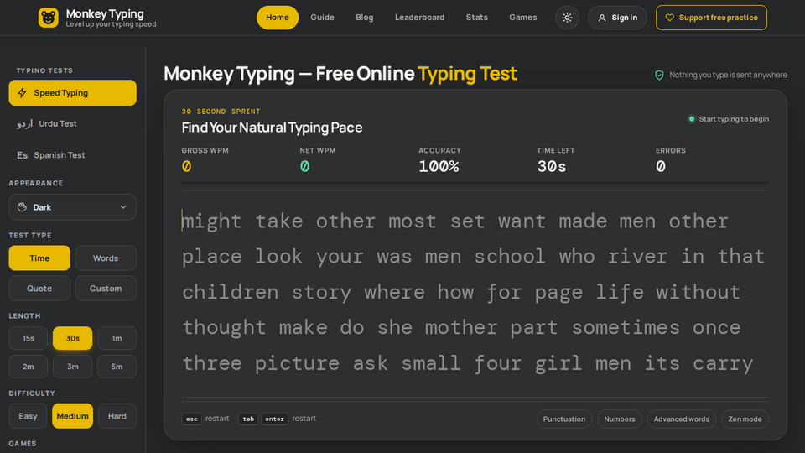Screen dimensions: 805x453
Task: Click the Monkey Typing monkey logo icon
Action: click(x=49, y=18)
